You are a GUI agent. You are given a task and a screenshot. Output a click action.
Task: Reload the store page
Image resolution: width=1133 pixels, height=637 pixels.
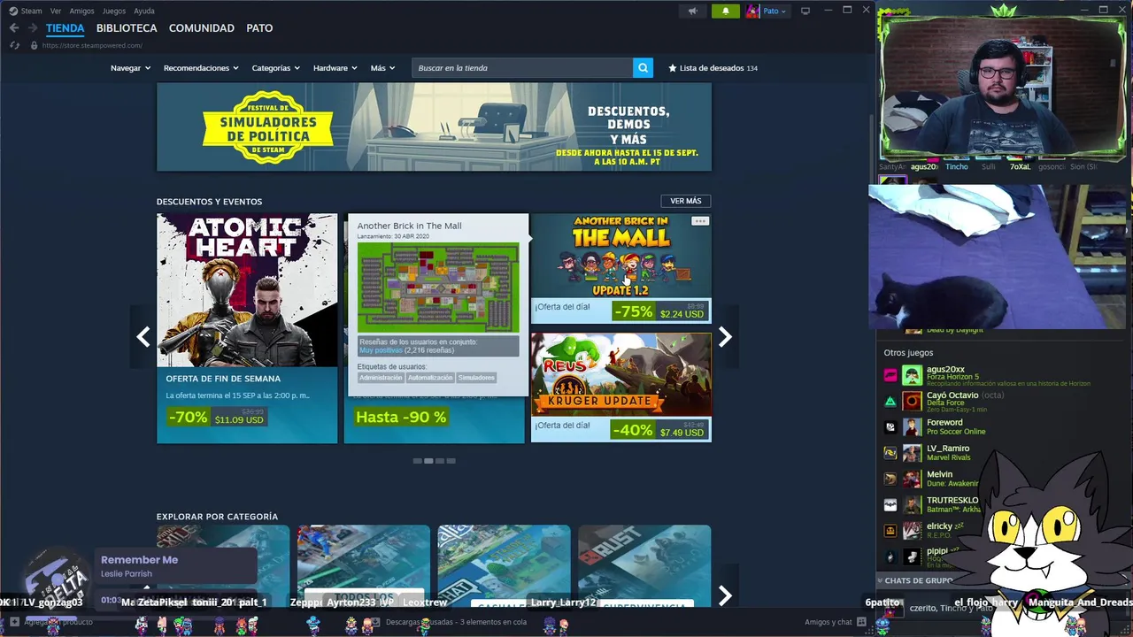[x=14, y=45]
